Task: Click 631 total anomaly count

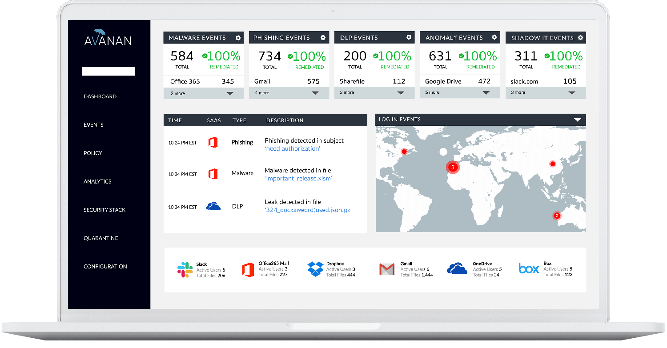Action: (440, 56)
